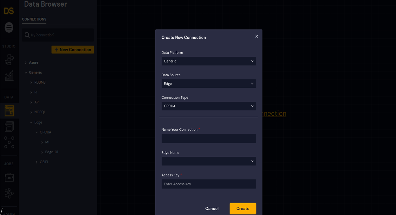Click the orange connection link behind dialog
The width and height of the screenshot is (396, 215).
pos(274,113)
